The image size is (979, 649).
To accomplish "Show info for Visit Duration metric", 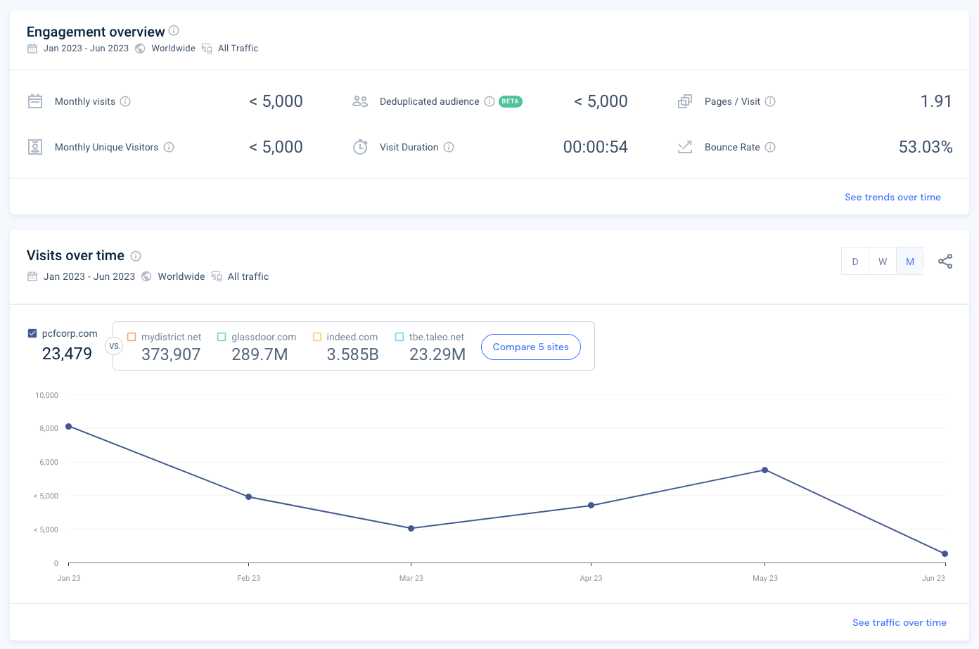I will (449, 147).
